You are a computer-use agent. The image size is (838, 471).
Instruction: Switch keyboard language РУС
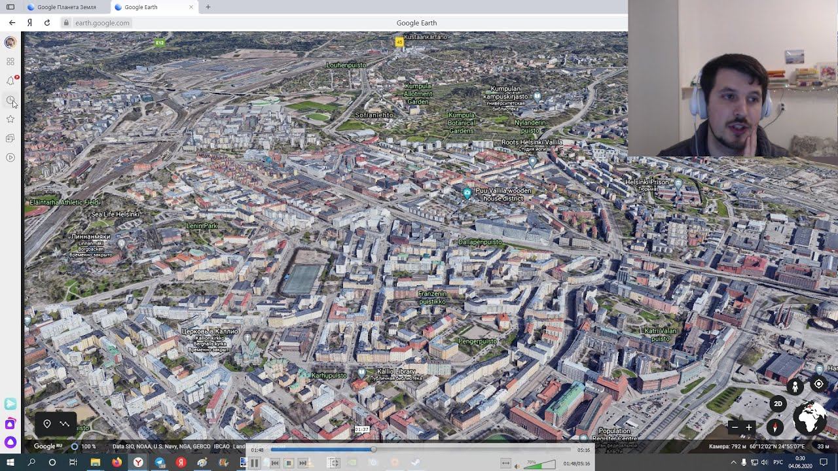[778, 462]
